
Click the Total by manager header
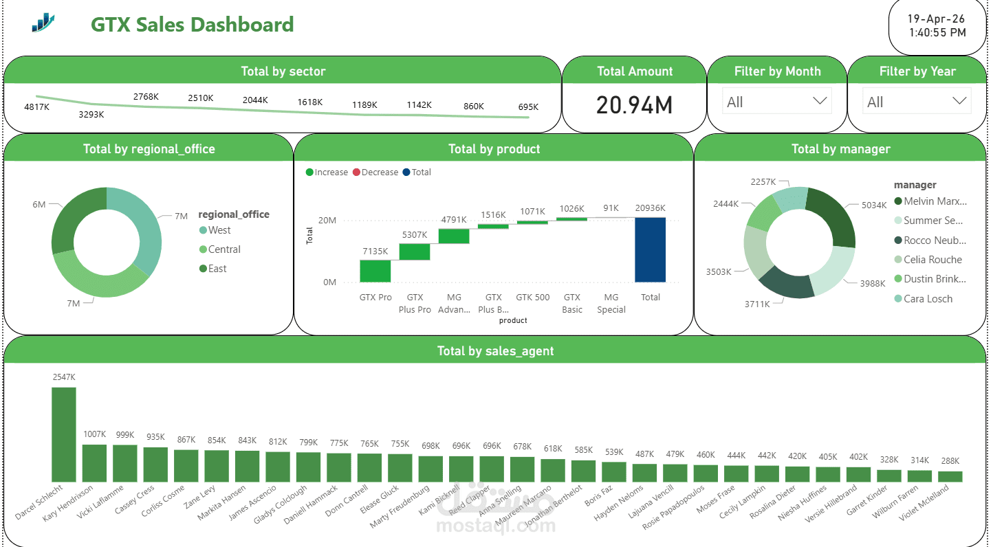[x=840, y=148]
